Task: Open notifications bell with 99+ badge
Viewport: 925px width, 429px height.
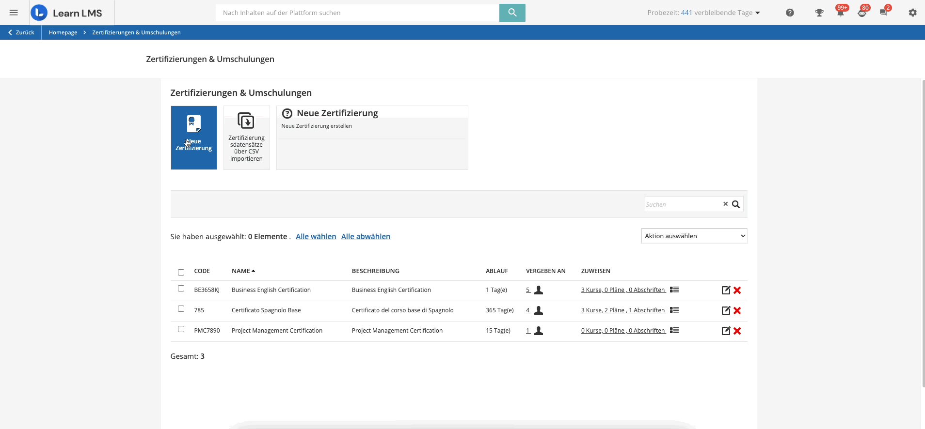Action: (x=841, y=12)
